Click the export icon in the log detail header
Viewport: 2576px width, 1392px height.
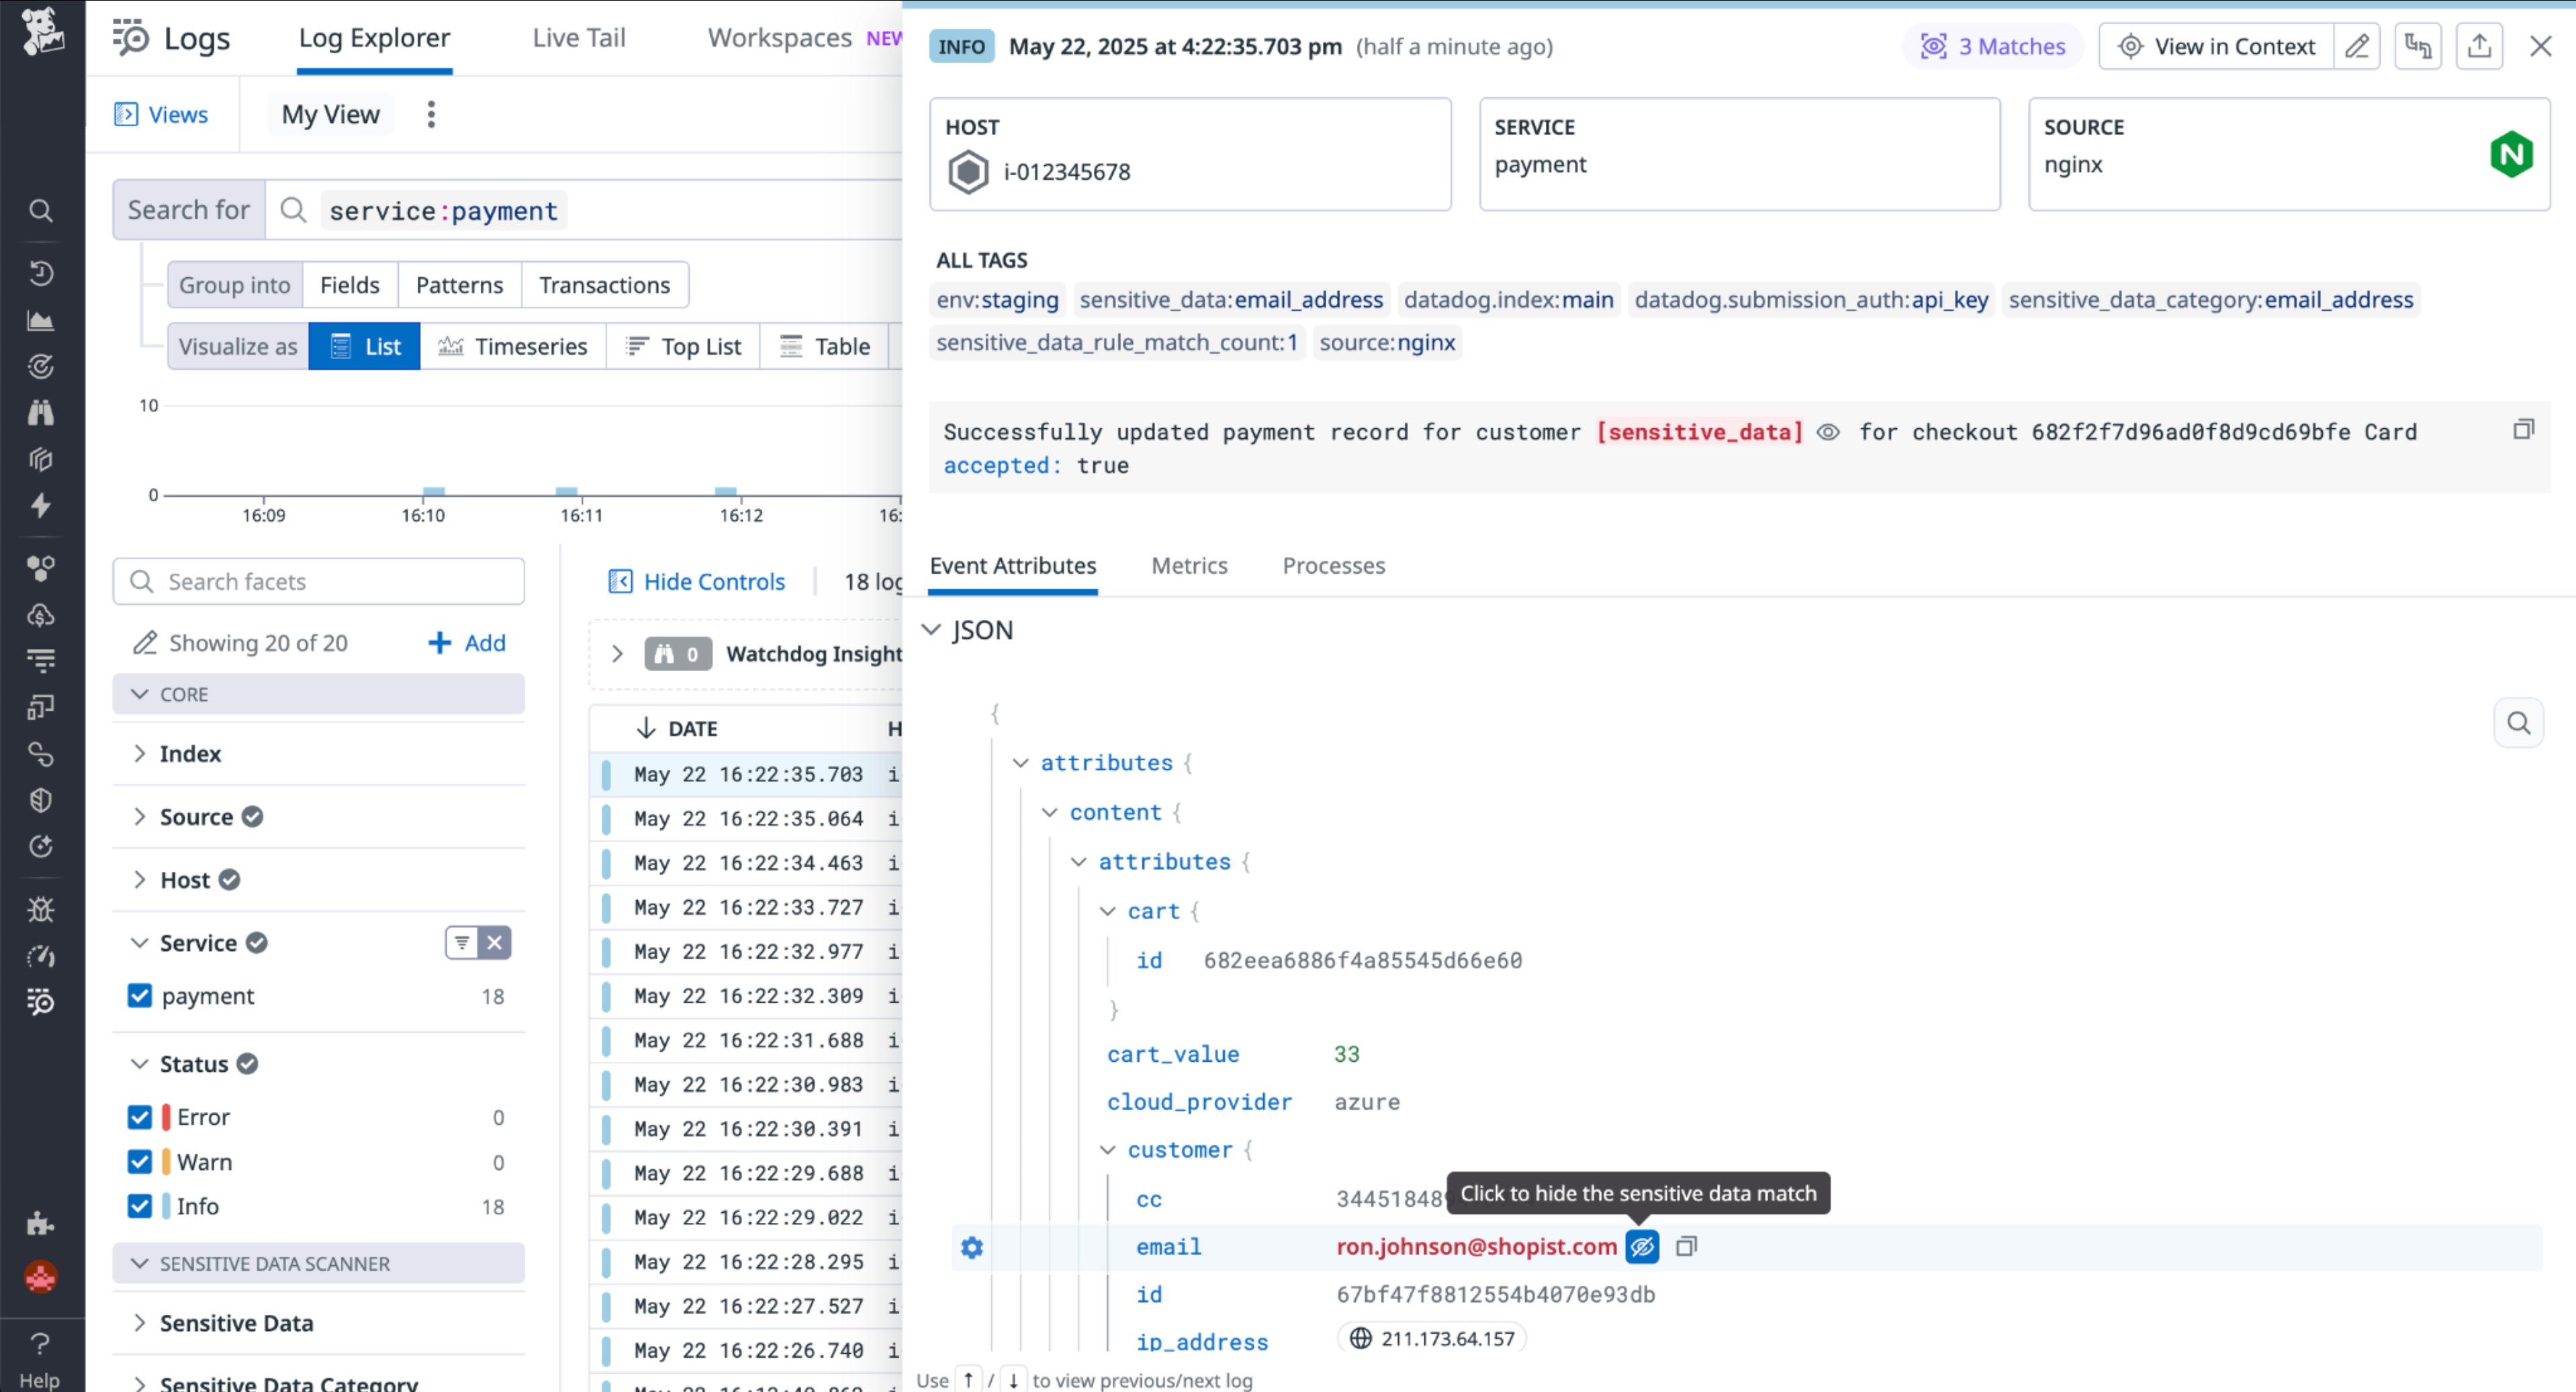[2479, 46]
